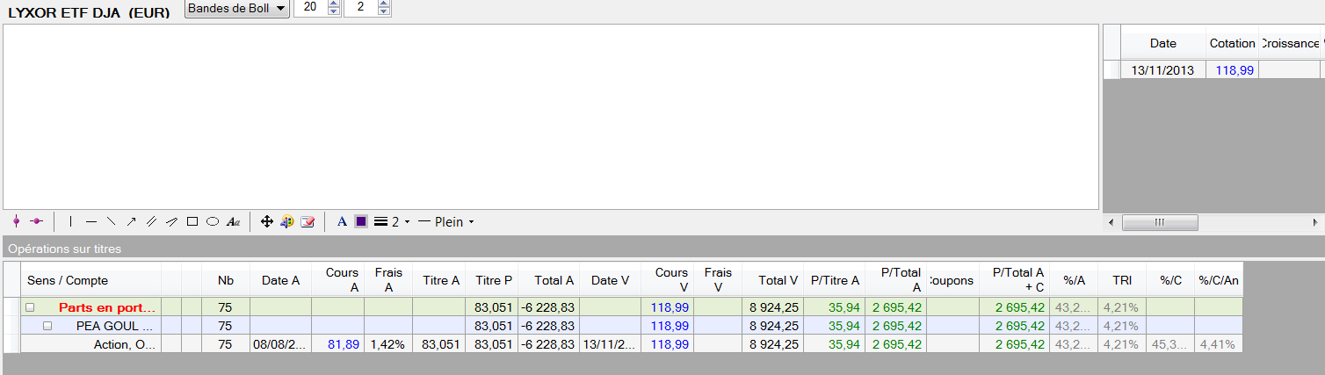The width and height of the screenshot is (1325, 375).
Task: Toggle the 'PEA GOUL' row checkbox
Action: click(47, 326)
